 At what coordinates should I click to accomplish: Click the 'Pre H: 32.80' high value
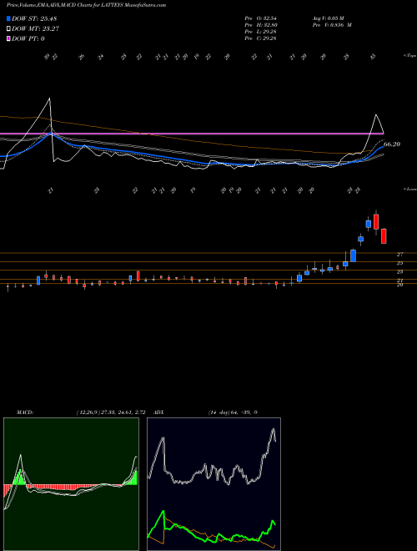[260, 25]
